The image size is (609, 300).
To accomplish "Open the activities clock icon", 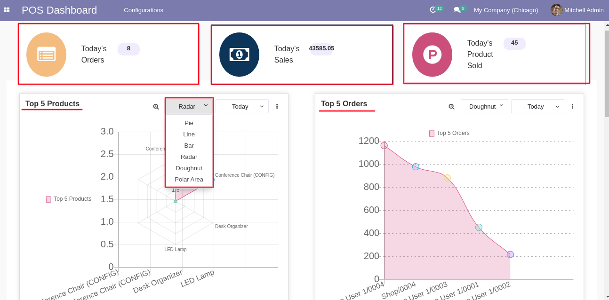I will (433, 10).
